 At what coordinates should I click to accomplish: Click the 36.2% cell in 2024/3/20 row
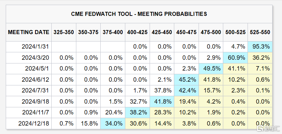point(260,58)
